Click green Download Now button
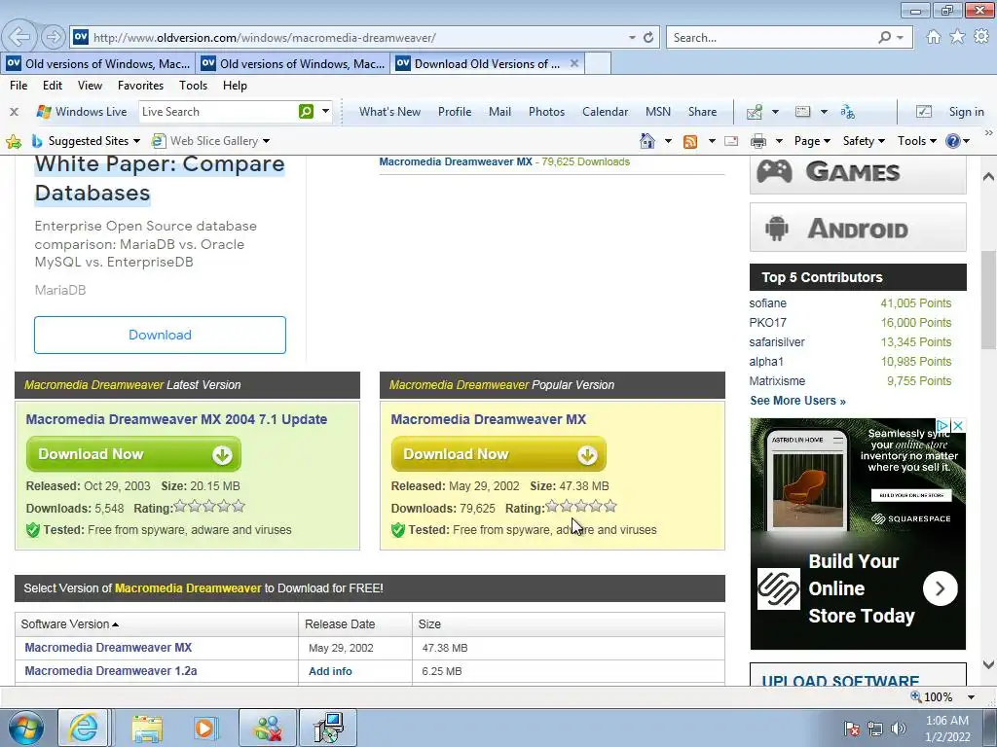 [133, 454]
